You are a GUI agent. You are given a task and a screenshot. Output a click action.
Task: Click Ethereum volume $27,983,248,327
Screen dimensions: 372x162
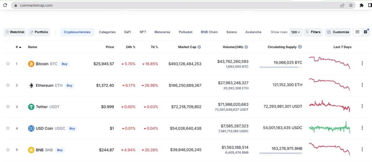click(x=233, y=83)
